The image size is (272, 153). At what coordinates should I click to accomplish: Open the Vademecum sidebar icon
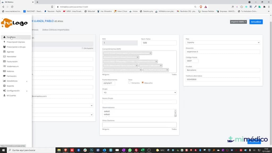click(4, 66)
